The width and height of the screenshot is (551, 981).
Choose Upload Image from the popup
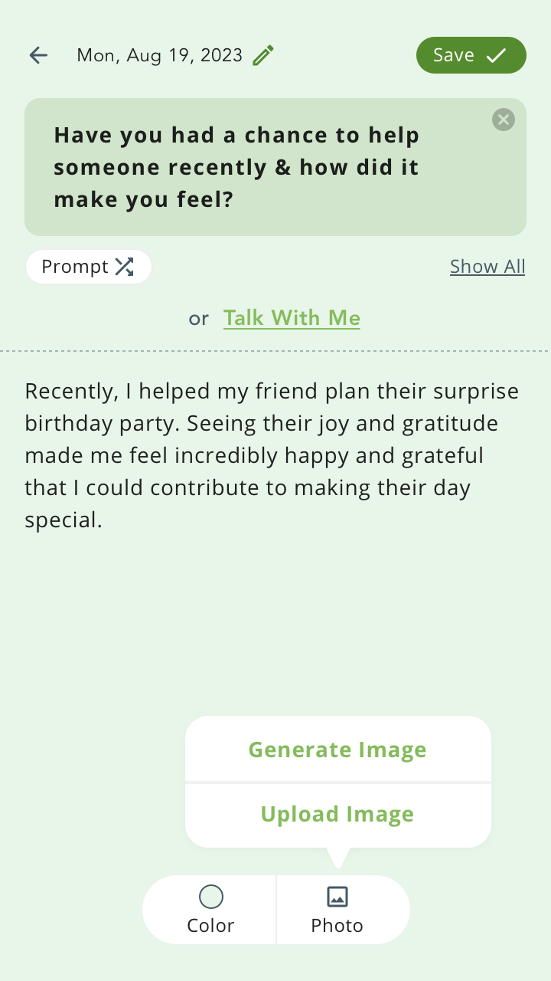pos(337,815)
